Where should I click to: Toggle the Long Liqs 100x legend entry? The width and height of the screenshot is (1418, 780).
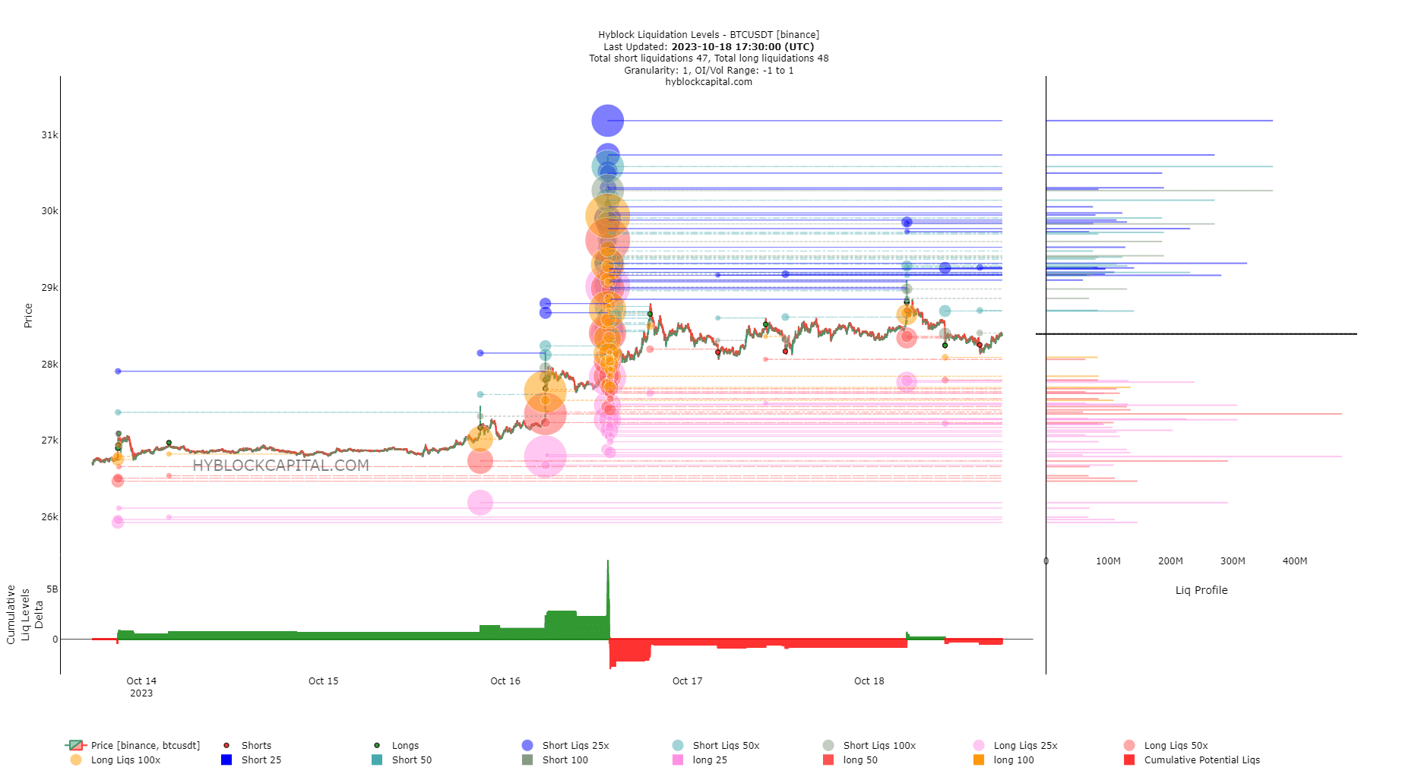click(x=116, y=760)
